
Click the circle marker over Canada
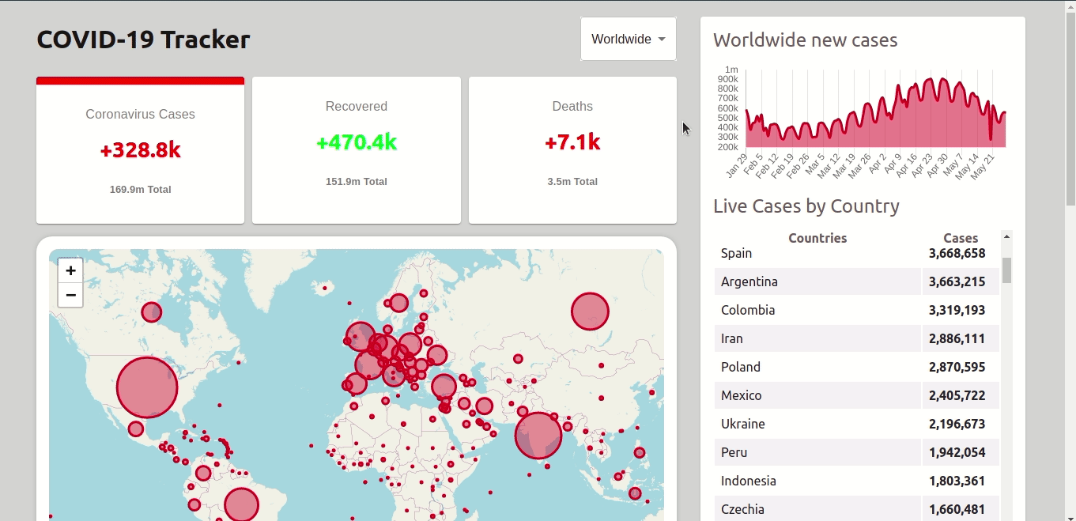tap(151, 312)
